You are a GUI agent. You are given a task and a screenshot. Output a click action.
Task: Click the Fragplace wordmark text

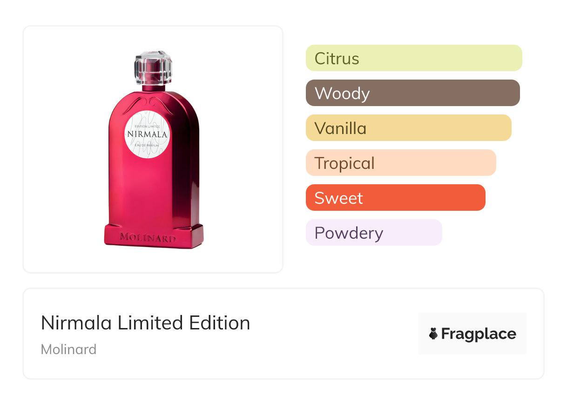pos(479,334)
